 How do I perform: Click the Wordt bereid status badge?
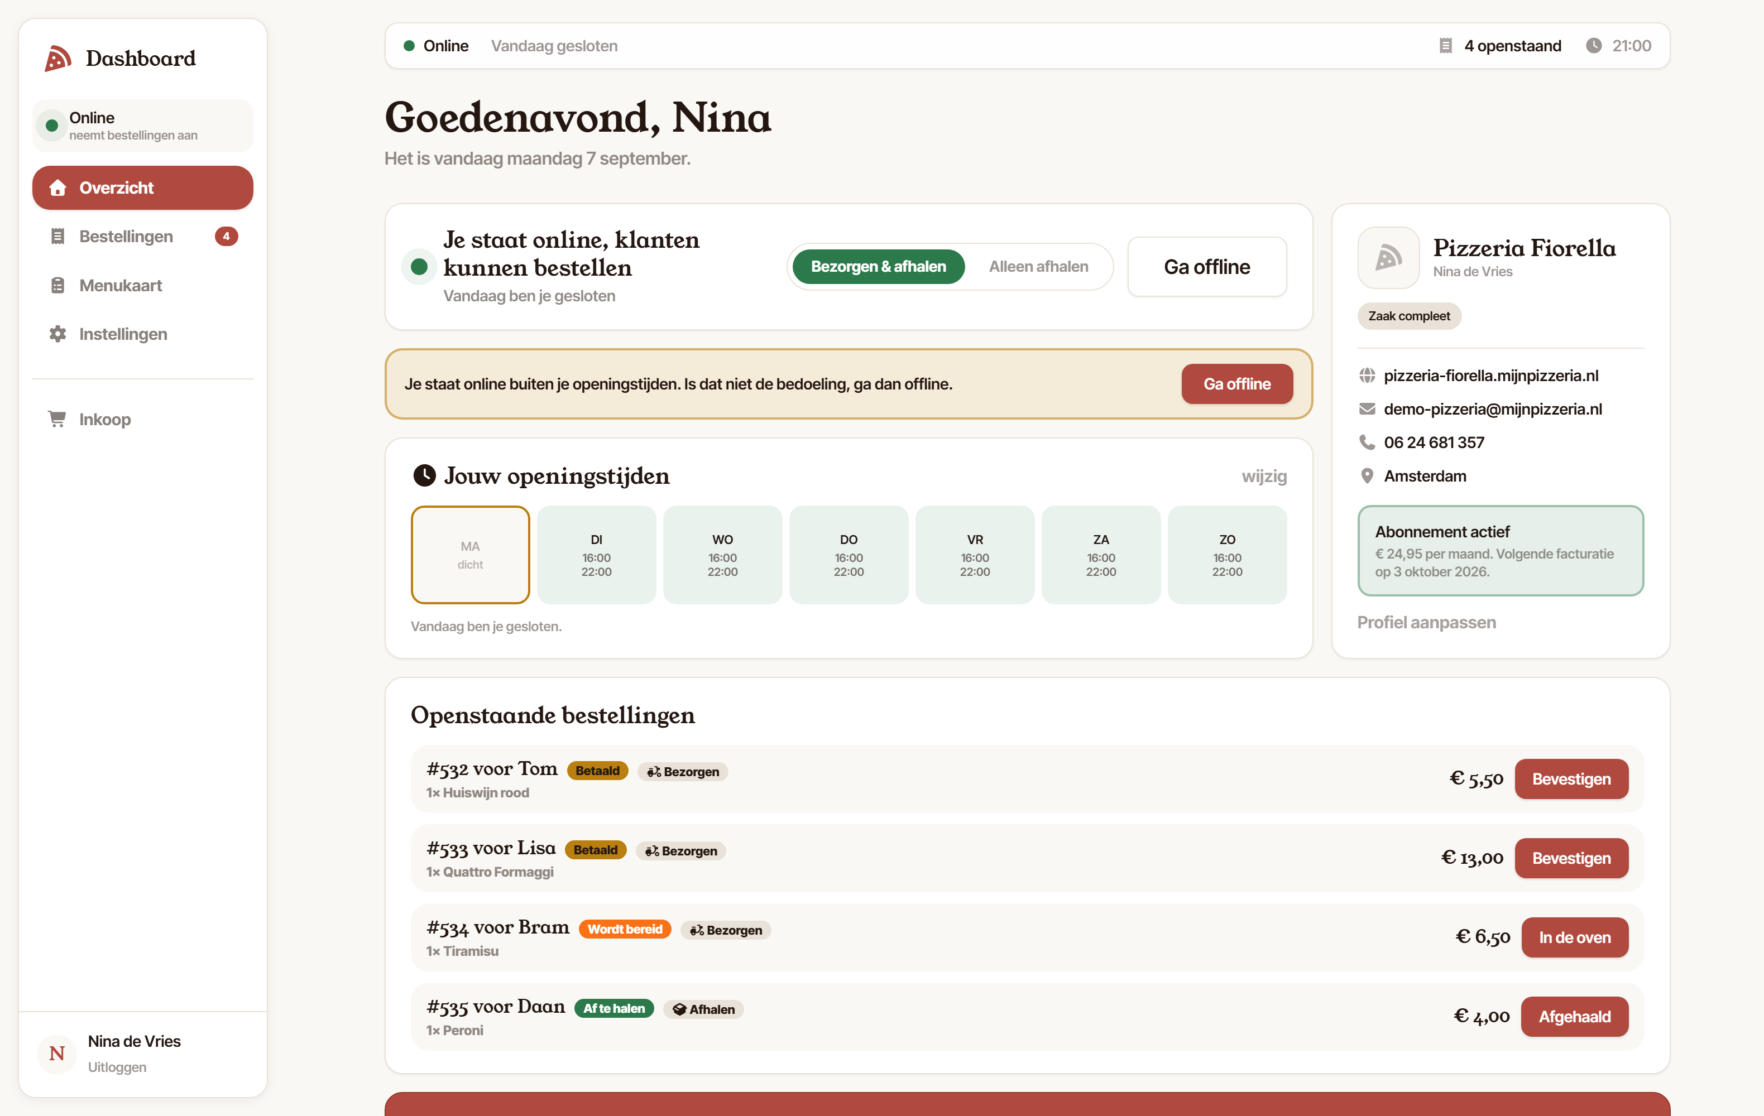[625, 929]
